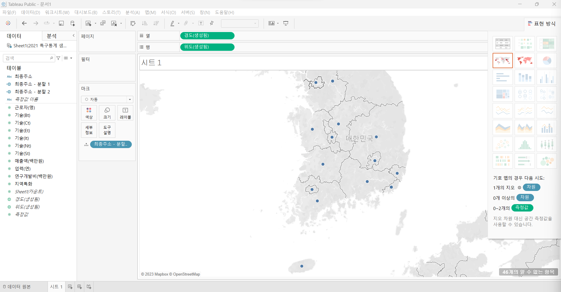Select the 최종주소 - 분할 1 field
Screen dimensions: 561x292
tap(32, 84)
